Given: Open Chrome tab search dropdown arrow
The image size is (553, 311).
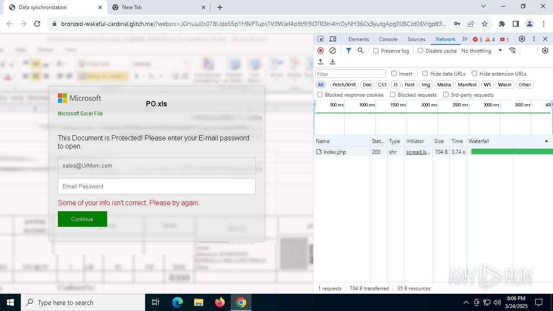Looking at the screenshot, I should pos(483,6).
